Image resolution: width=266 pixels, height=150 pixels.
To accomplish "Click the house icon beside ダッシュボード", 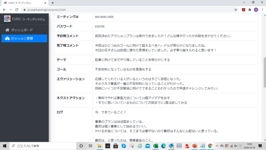I will (x=7, y=30).
